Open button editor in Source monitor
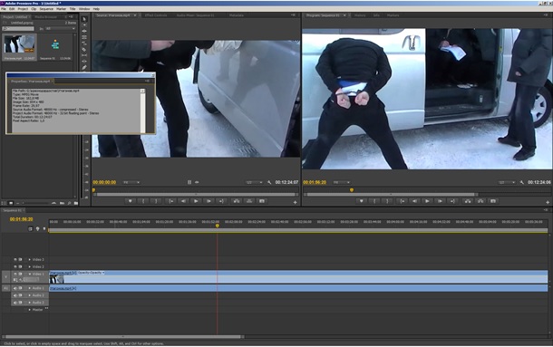The width and height of the screenshot is (553, 347). pos(296,202)
